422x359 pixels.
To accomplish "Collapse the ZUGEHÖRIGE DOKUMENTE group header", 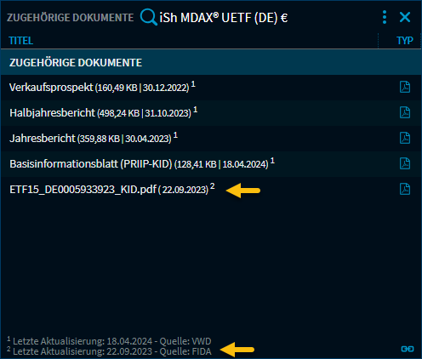I will (x=211, y=62).
